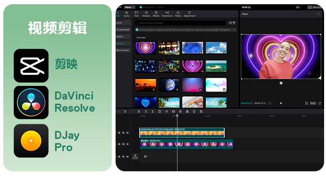Click the search for videos and photos field
This screenshot has width=326, height=176.
(181, 23)
